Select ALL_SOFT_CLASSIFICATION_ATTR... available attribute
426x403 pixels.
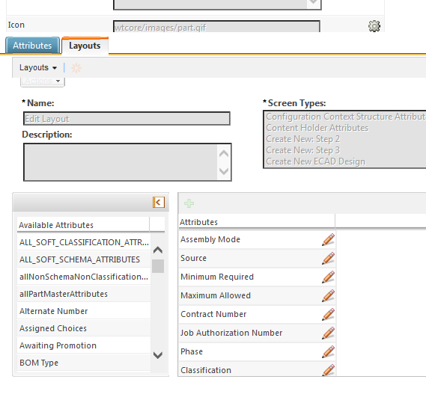click(x=84, y=242)
